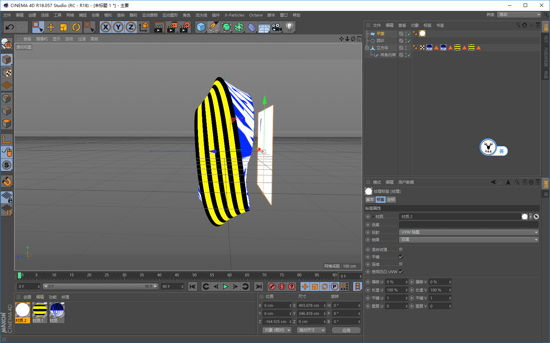Go to end of animation
Viewport: 550px width, 343px height.
(x=259, y=286)
